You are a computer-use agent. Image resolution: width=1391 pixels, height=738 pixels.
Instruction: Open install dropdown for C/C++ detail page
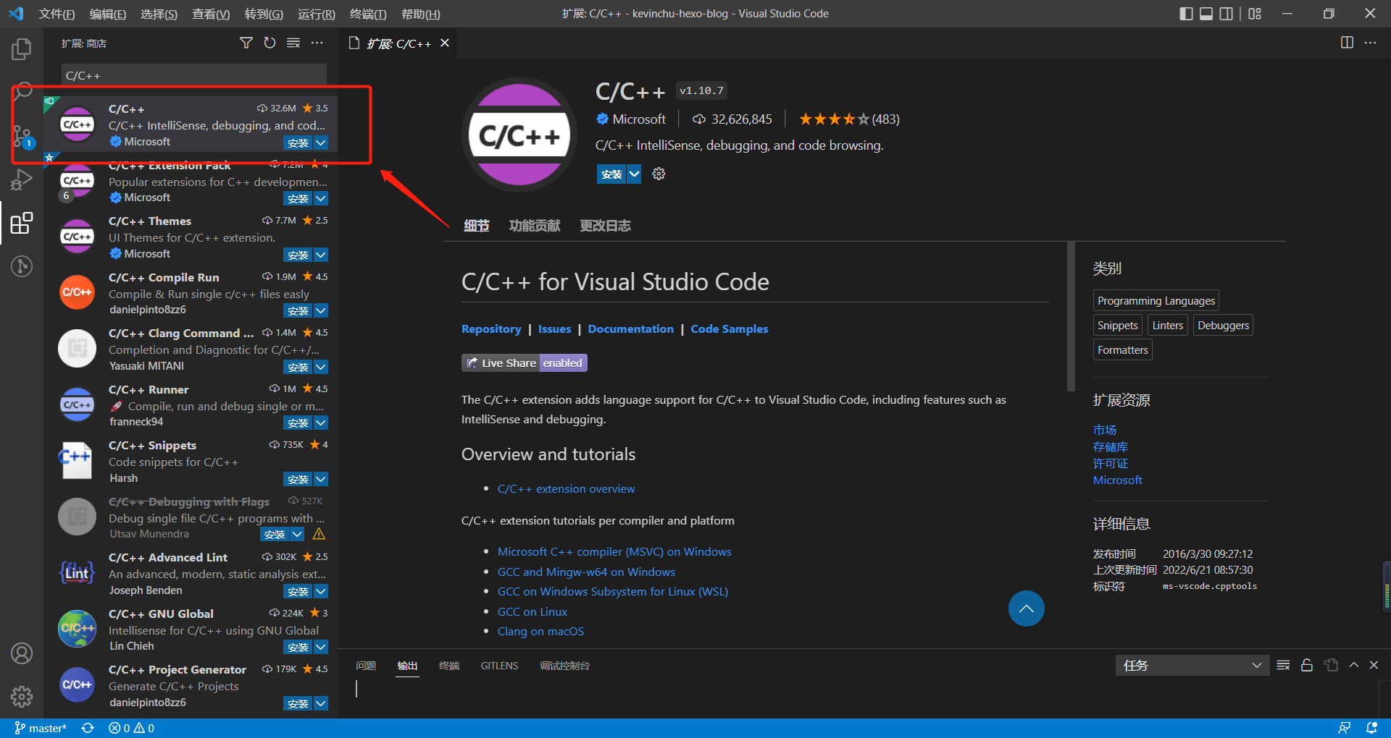pos(634,174)
